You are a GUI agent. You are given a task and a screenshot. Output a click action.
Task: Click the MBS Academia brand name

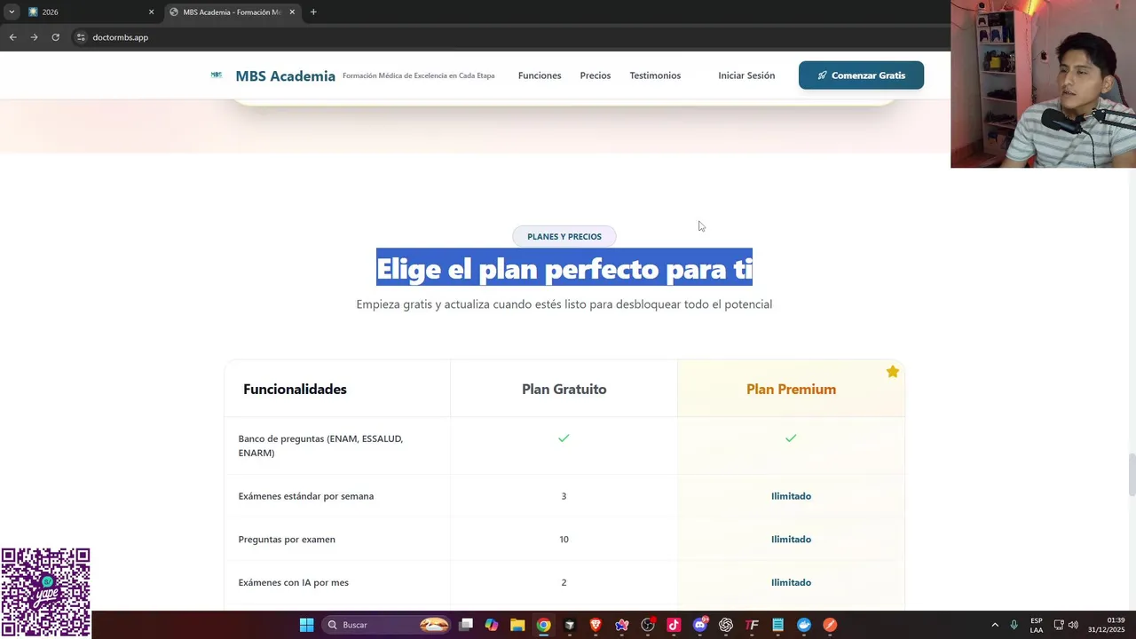point(286,76)
